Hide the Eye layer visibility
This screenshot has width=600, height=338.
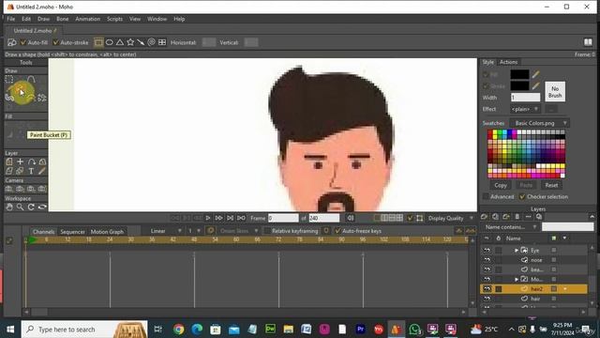point(487,251)
